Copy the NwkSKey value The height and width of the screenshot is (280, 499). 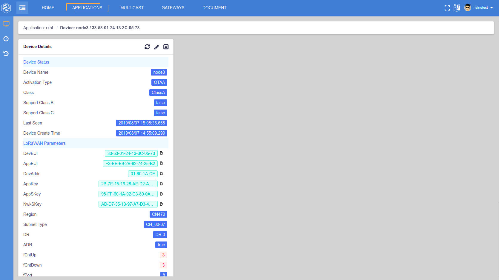[x=161, y=204]
